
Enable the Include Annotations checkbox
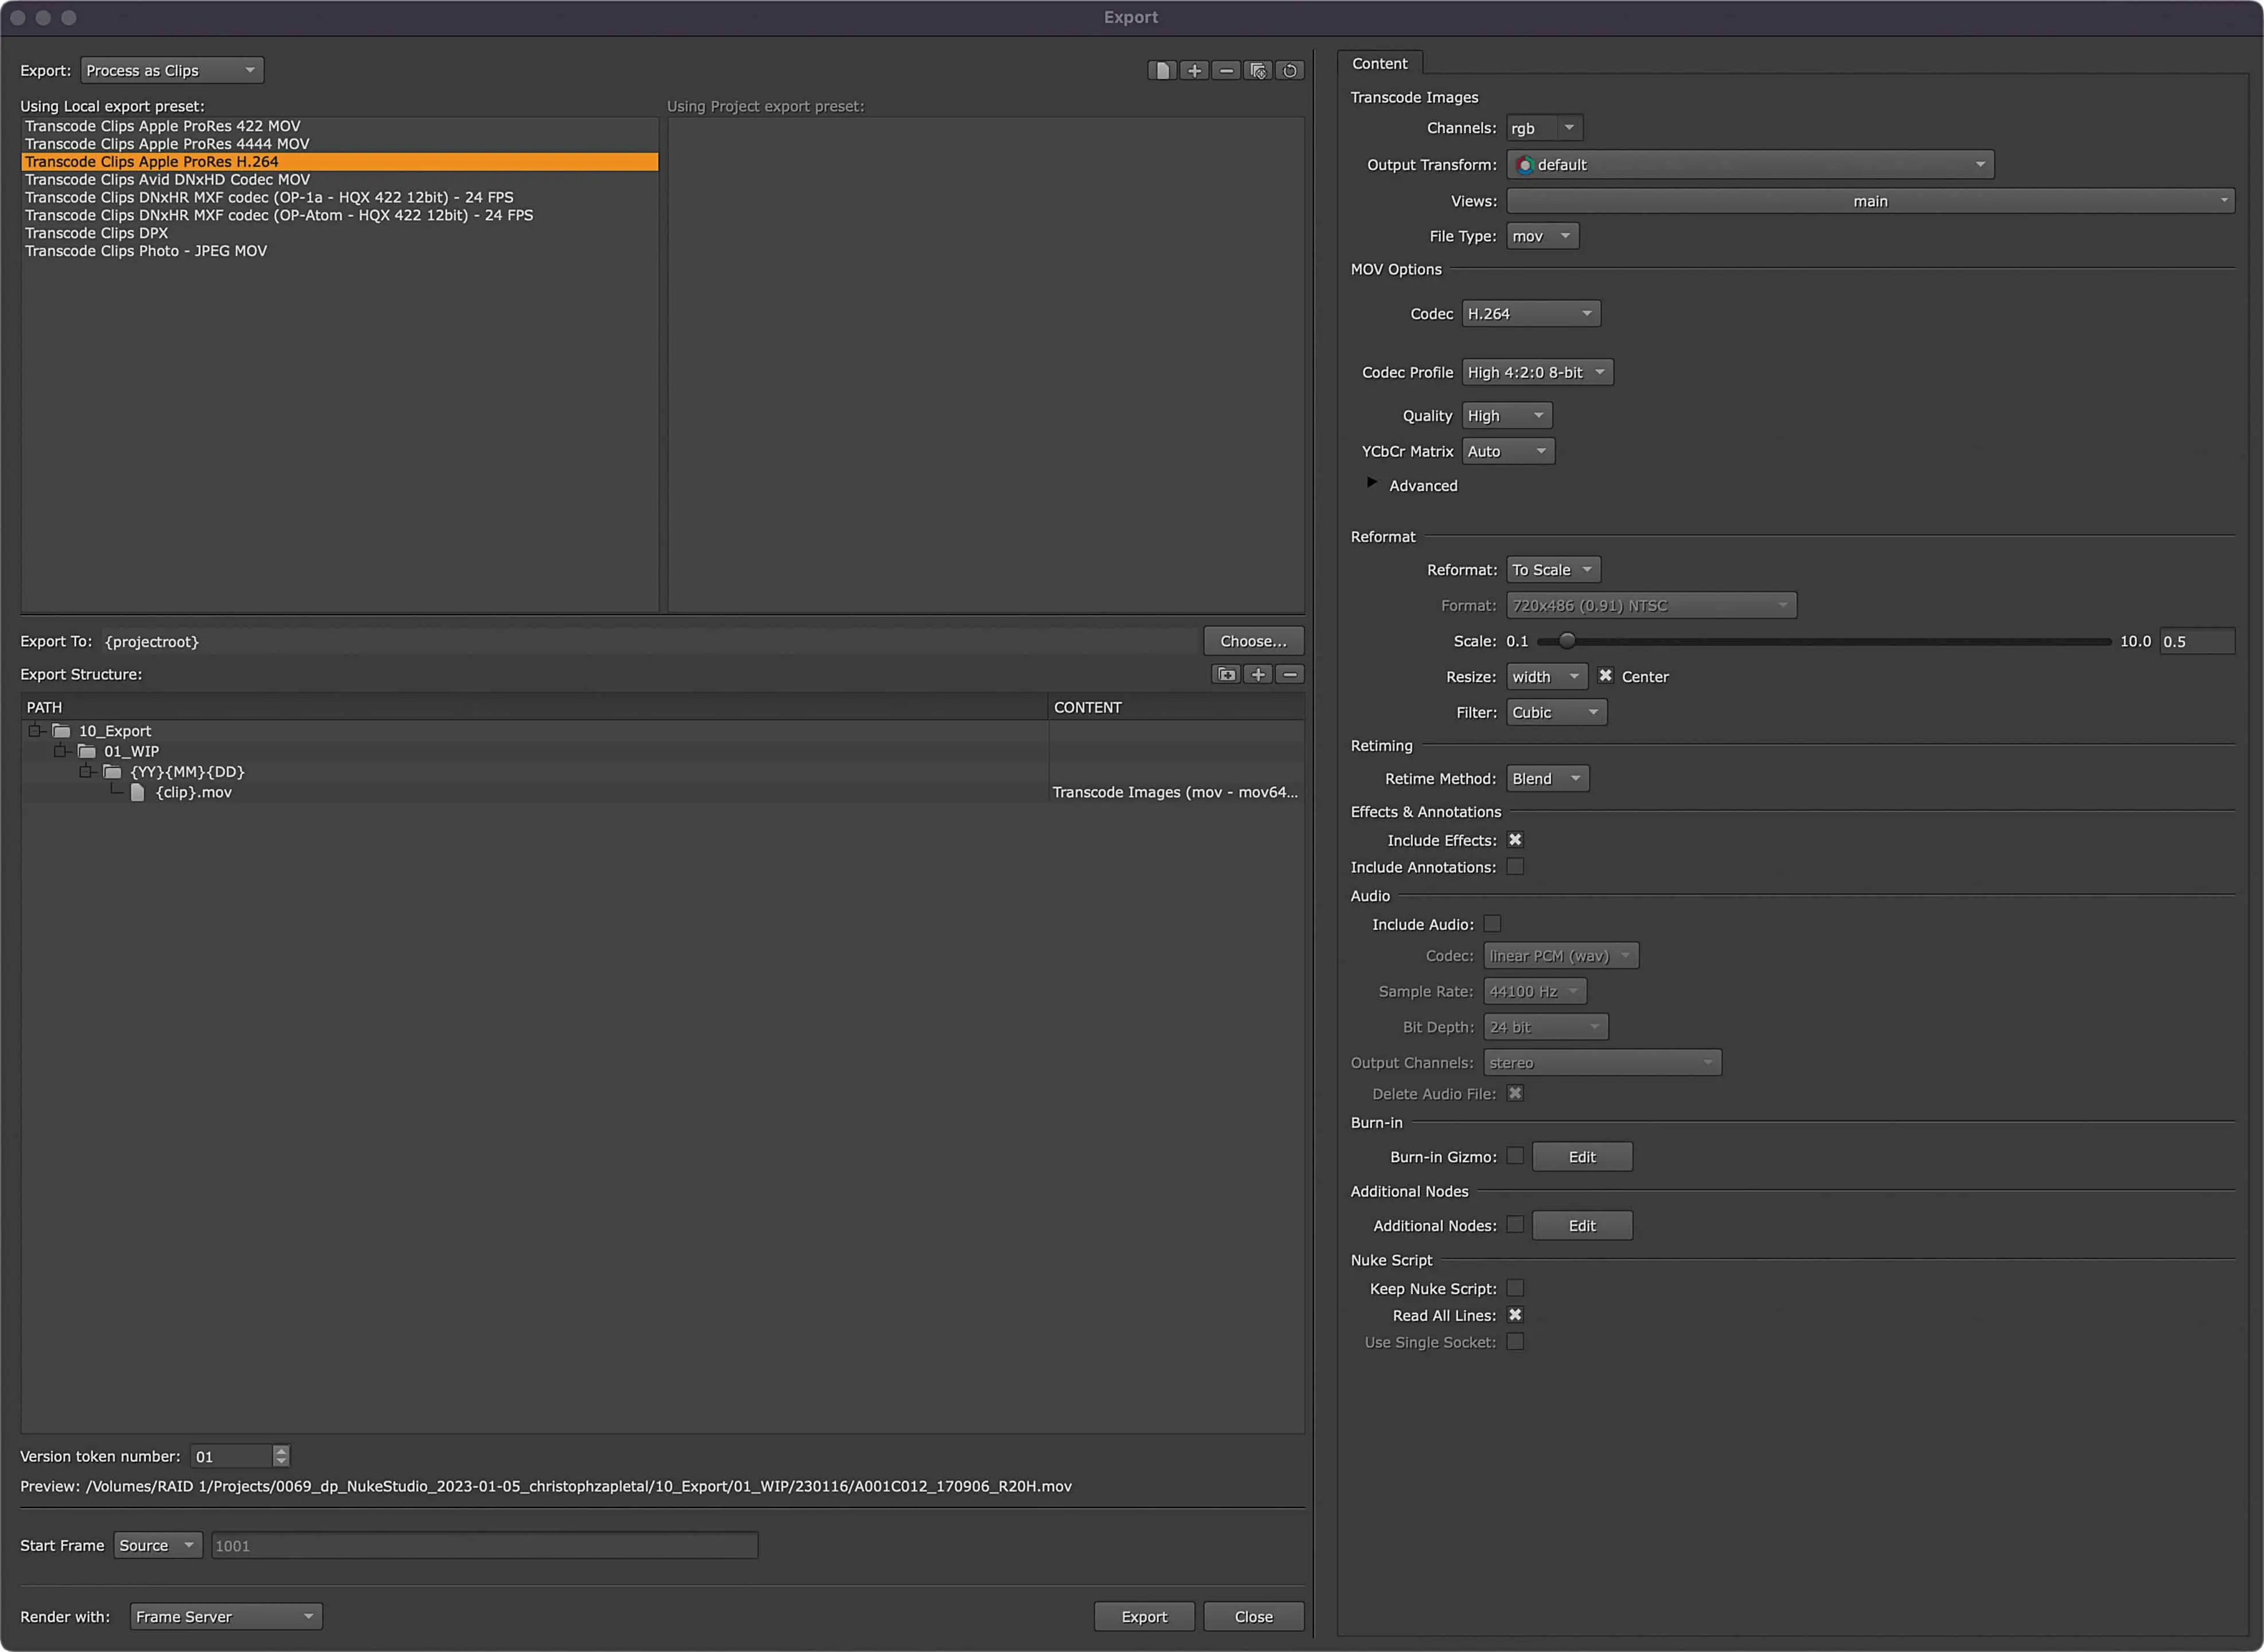click(1515, 867)
